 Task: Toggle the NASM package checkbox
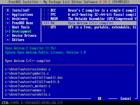pos(46,19)
